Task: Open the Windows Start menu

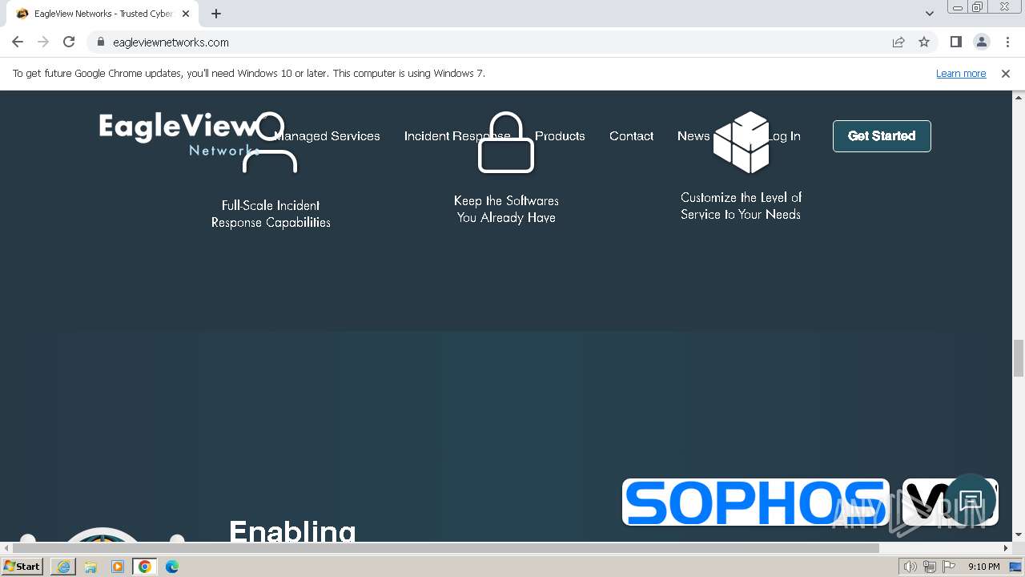Action: (x=22, y=567)
